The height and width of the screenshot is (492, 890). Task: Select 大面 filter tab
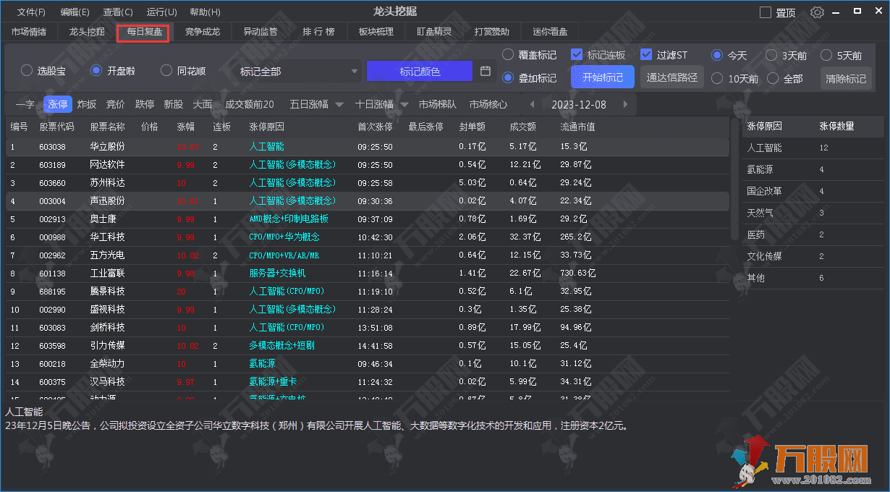click(203, 104)
